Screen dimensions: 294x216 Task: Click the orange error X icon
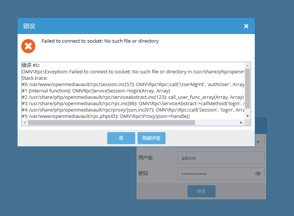pos(28,46)
